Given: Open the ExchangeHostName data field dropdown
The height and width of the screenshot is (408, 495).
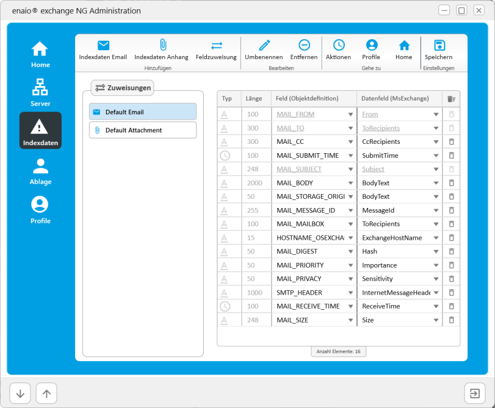Looking at the screenshot, I should pyautogui.click(x=436, y=238).
